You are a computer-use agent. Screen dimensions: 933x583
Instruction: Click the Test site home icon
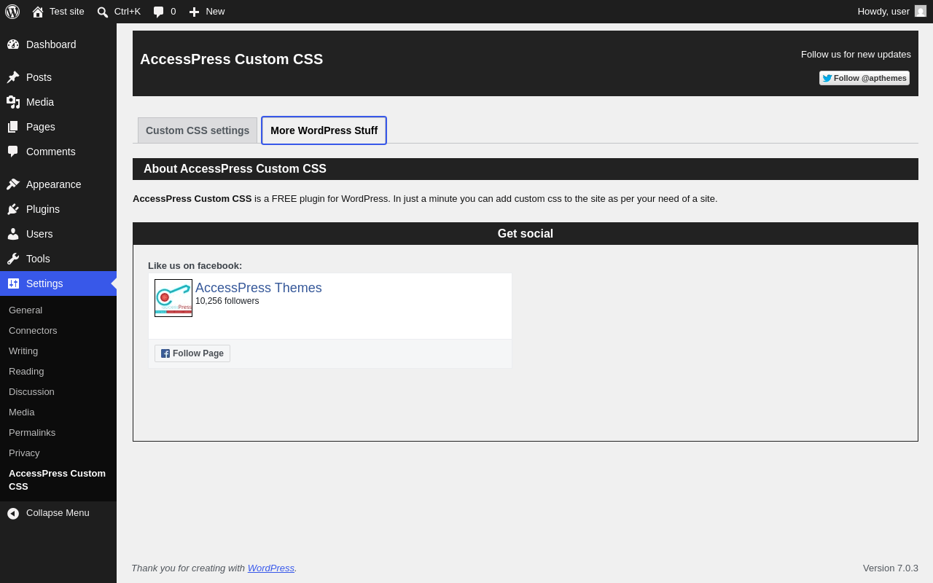(38, 12)
